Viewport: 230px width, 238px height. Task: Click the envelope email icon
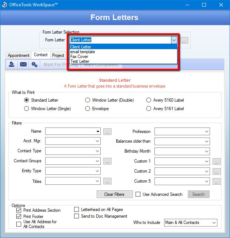coord(23,64)
